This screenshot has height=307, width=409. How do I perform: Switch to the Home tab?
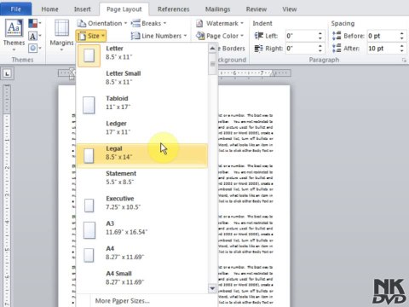click(49, 9)
